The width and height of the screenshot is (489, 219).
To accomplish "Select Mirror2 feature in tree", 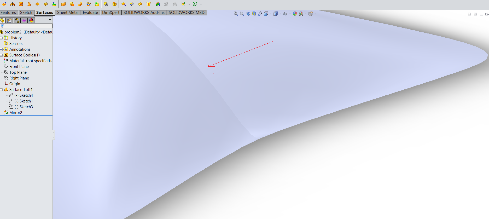I will pos(13,113).
